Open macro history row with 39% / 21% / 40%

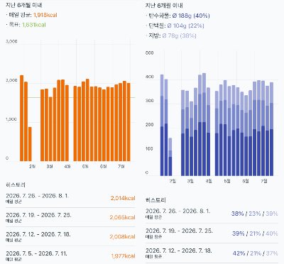point(212,233)
